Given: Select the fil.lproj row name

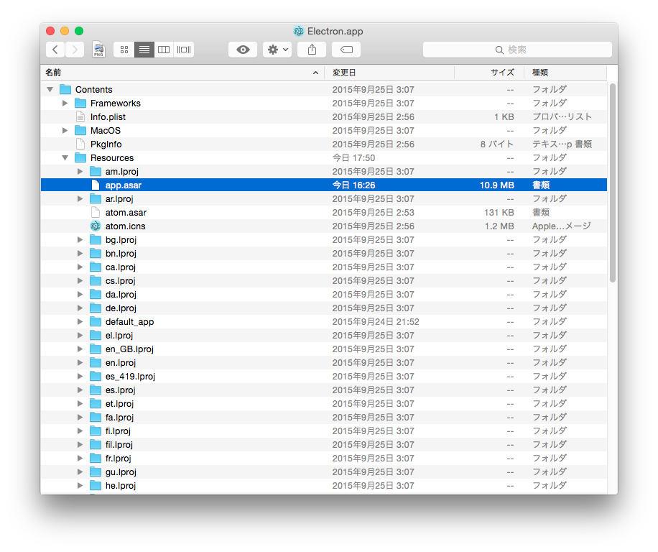Looking at the screenshot, I should click(119, 444).
